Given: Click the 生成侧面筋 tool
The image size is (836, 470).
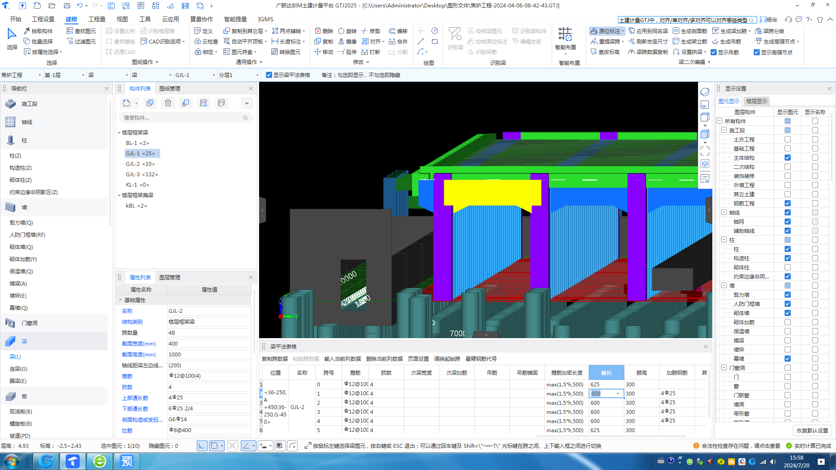Looking at the screenshot, I should point(690,31).
